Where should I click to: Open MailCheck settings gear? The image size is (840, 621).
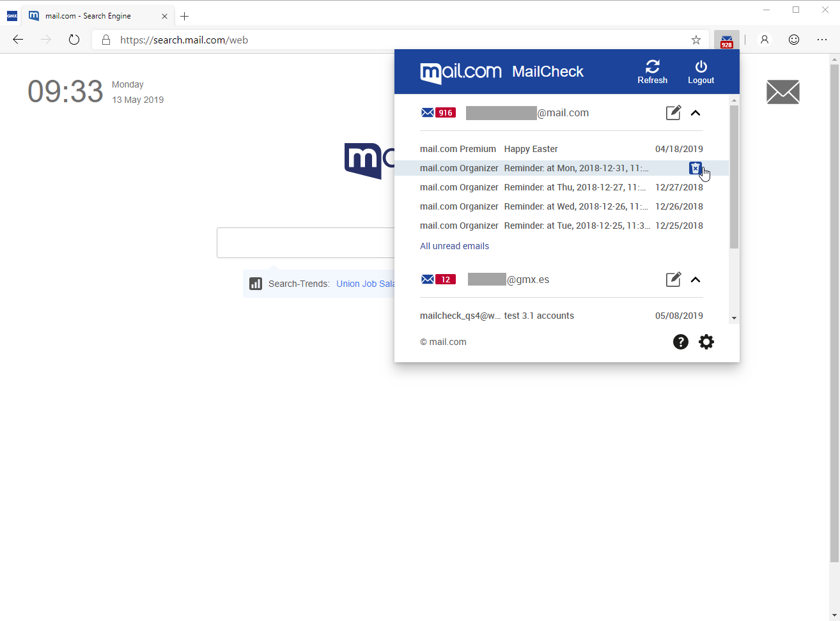pyautogui.click(x=706, y=342)
